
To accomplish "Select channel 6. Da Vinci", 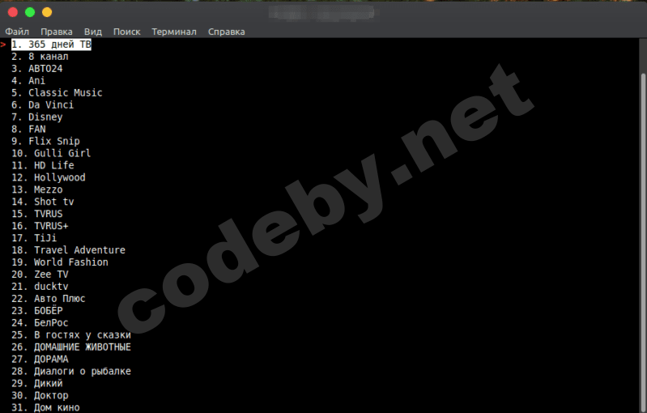I will coord(42,104).
